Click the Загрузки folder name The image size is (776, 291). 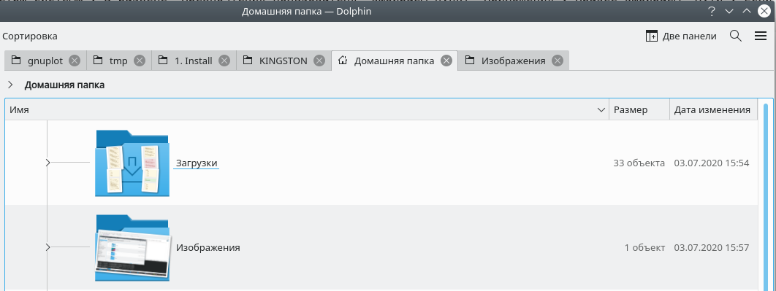coord(197,163)
